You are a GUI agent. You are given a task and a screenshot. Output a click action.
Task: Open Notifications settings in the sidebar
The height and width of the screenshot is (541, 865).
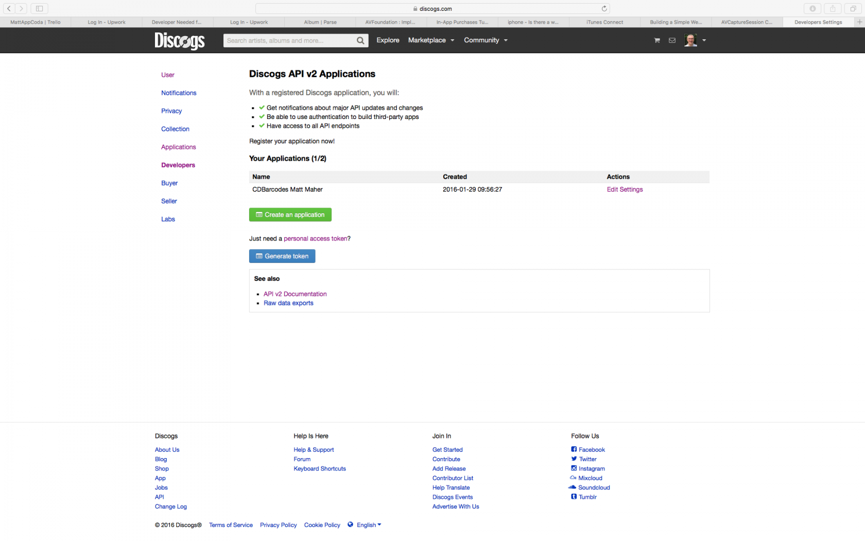pyautogui.click(x=179, y=93)
